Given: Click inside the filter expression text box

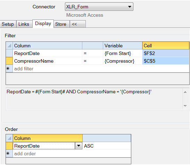Looking at the screenshot, I should coord(94,99).
